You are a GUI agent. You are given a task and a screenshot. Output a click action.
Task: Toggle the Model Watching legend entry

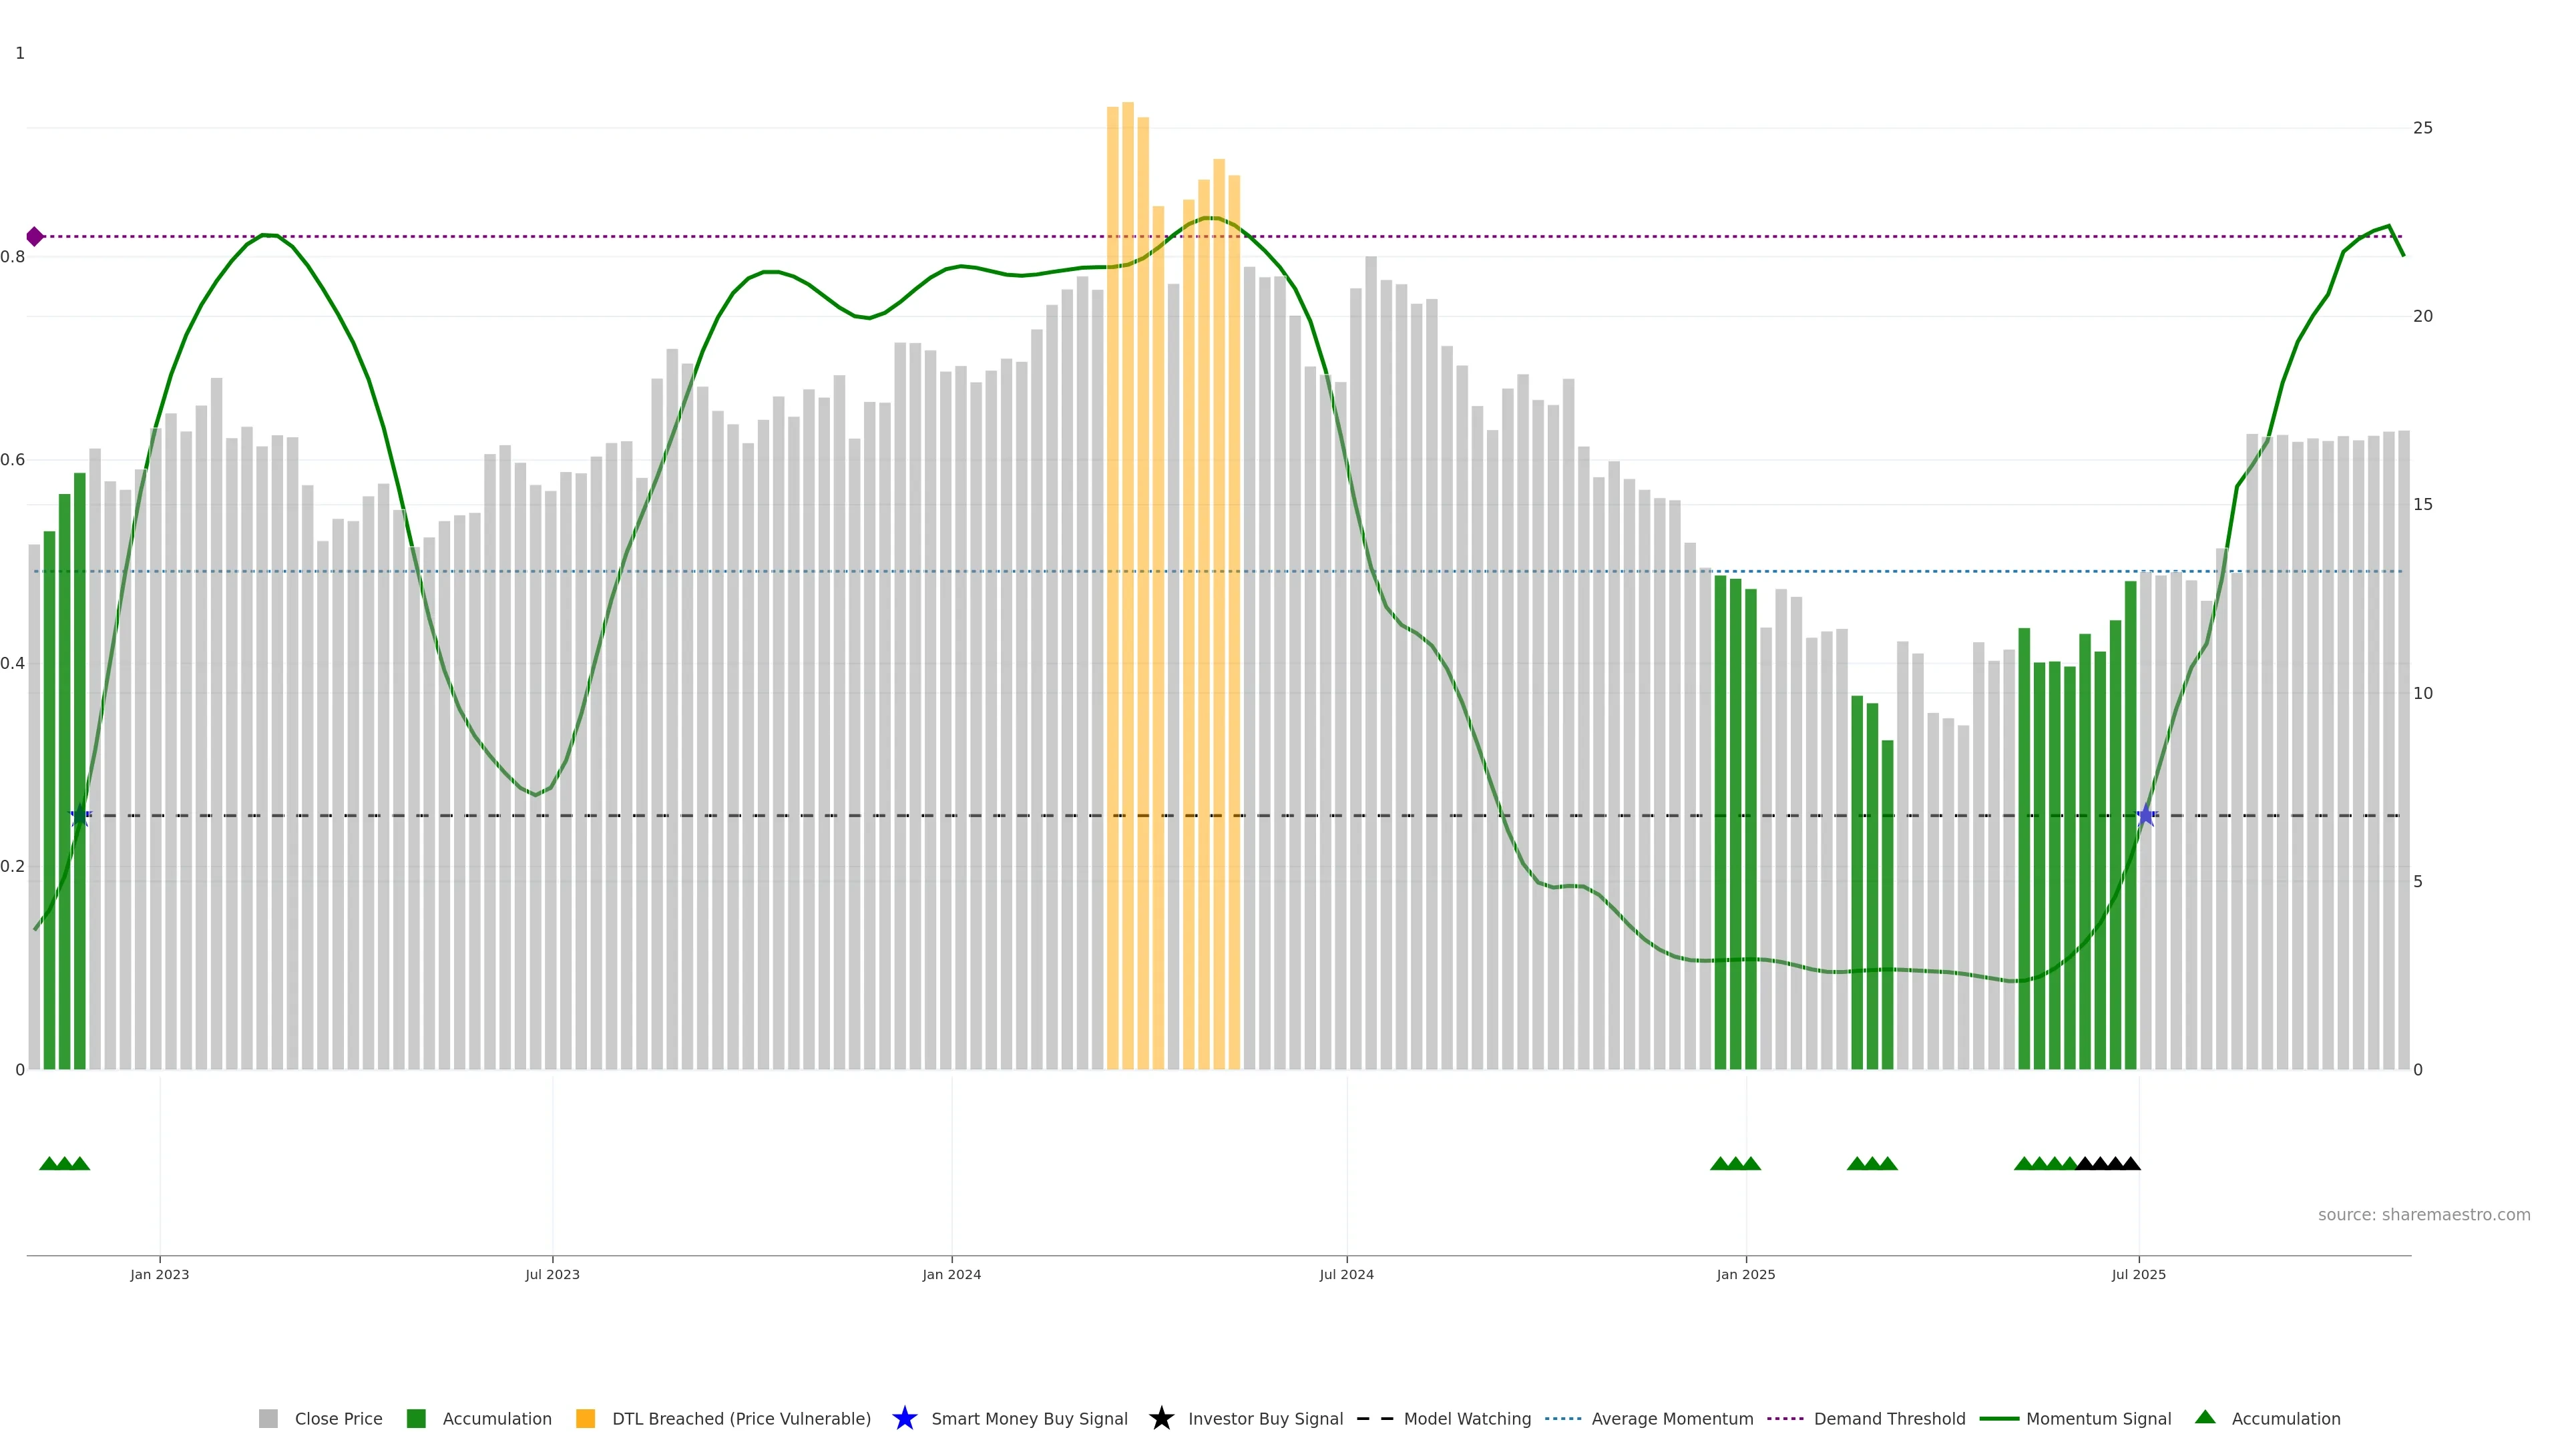[x=1467, y=1419]
